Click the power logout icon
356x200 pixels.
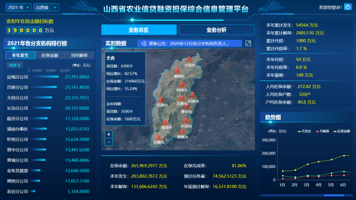pyautogui.click(x=348, y=7)
